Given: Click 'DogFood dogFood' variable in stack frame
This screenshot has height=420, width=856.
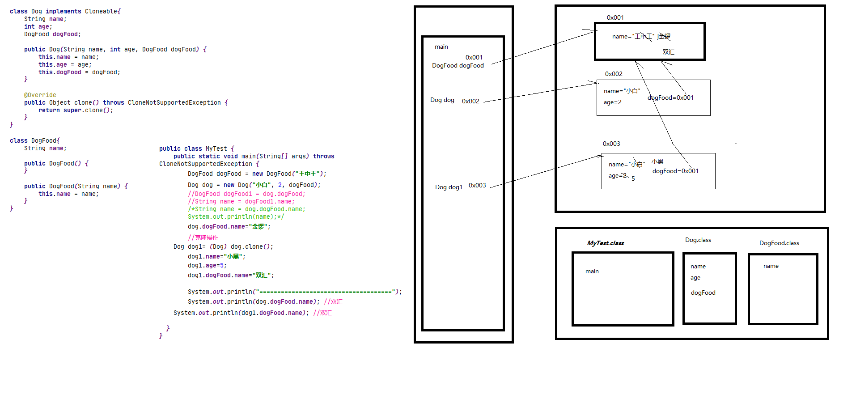Looking at the screenshot, I should click(458, 65).
